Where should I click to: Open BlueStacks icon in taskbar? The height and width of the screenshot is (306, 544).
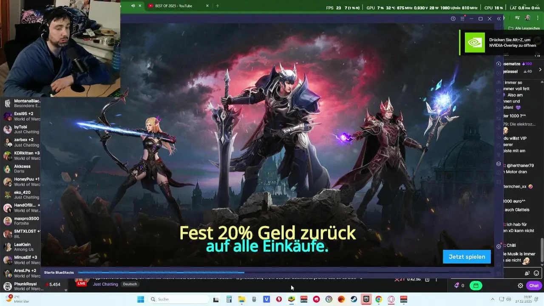click(x=292, y=299)
